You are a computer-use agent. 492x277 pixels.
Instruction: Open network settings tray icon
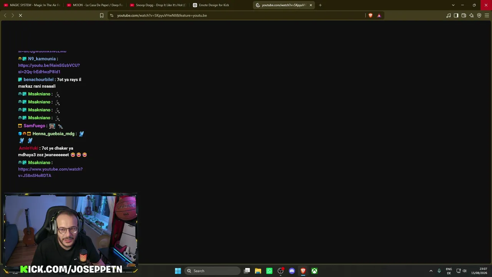(x=459, y=271)
